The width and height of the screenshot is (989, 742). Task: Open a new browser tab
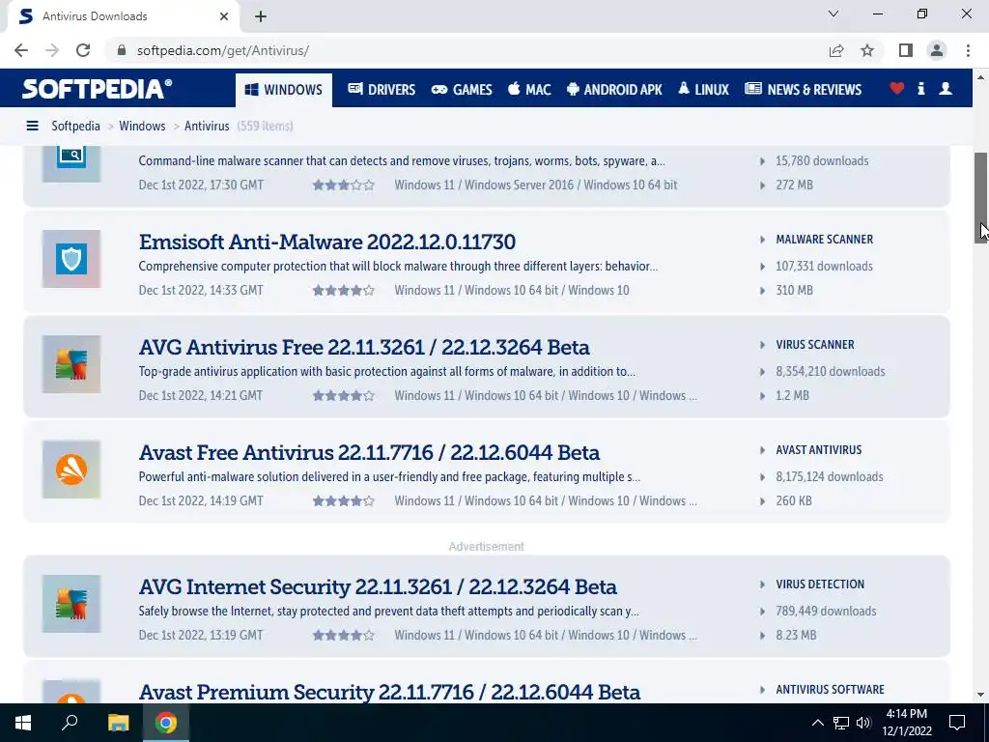pos(261,16)
